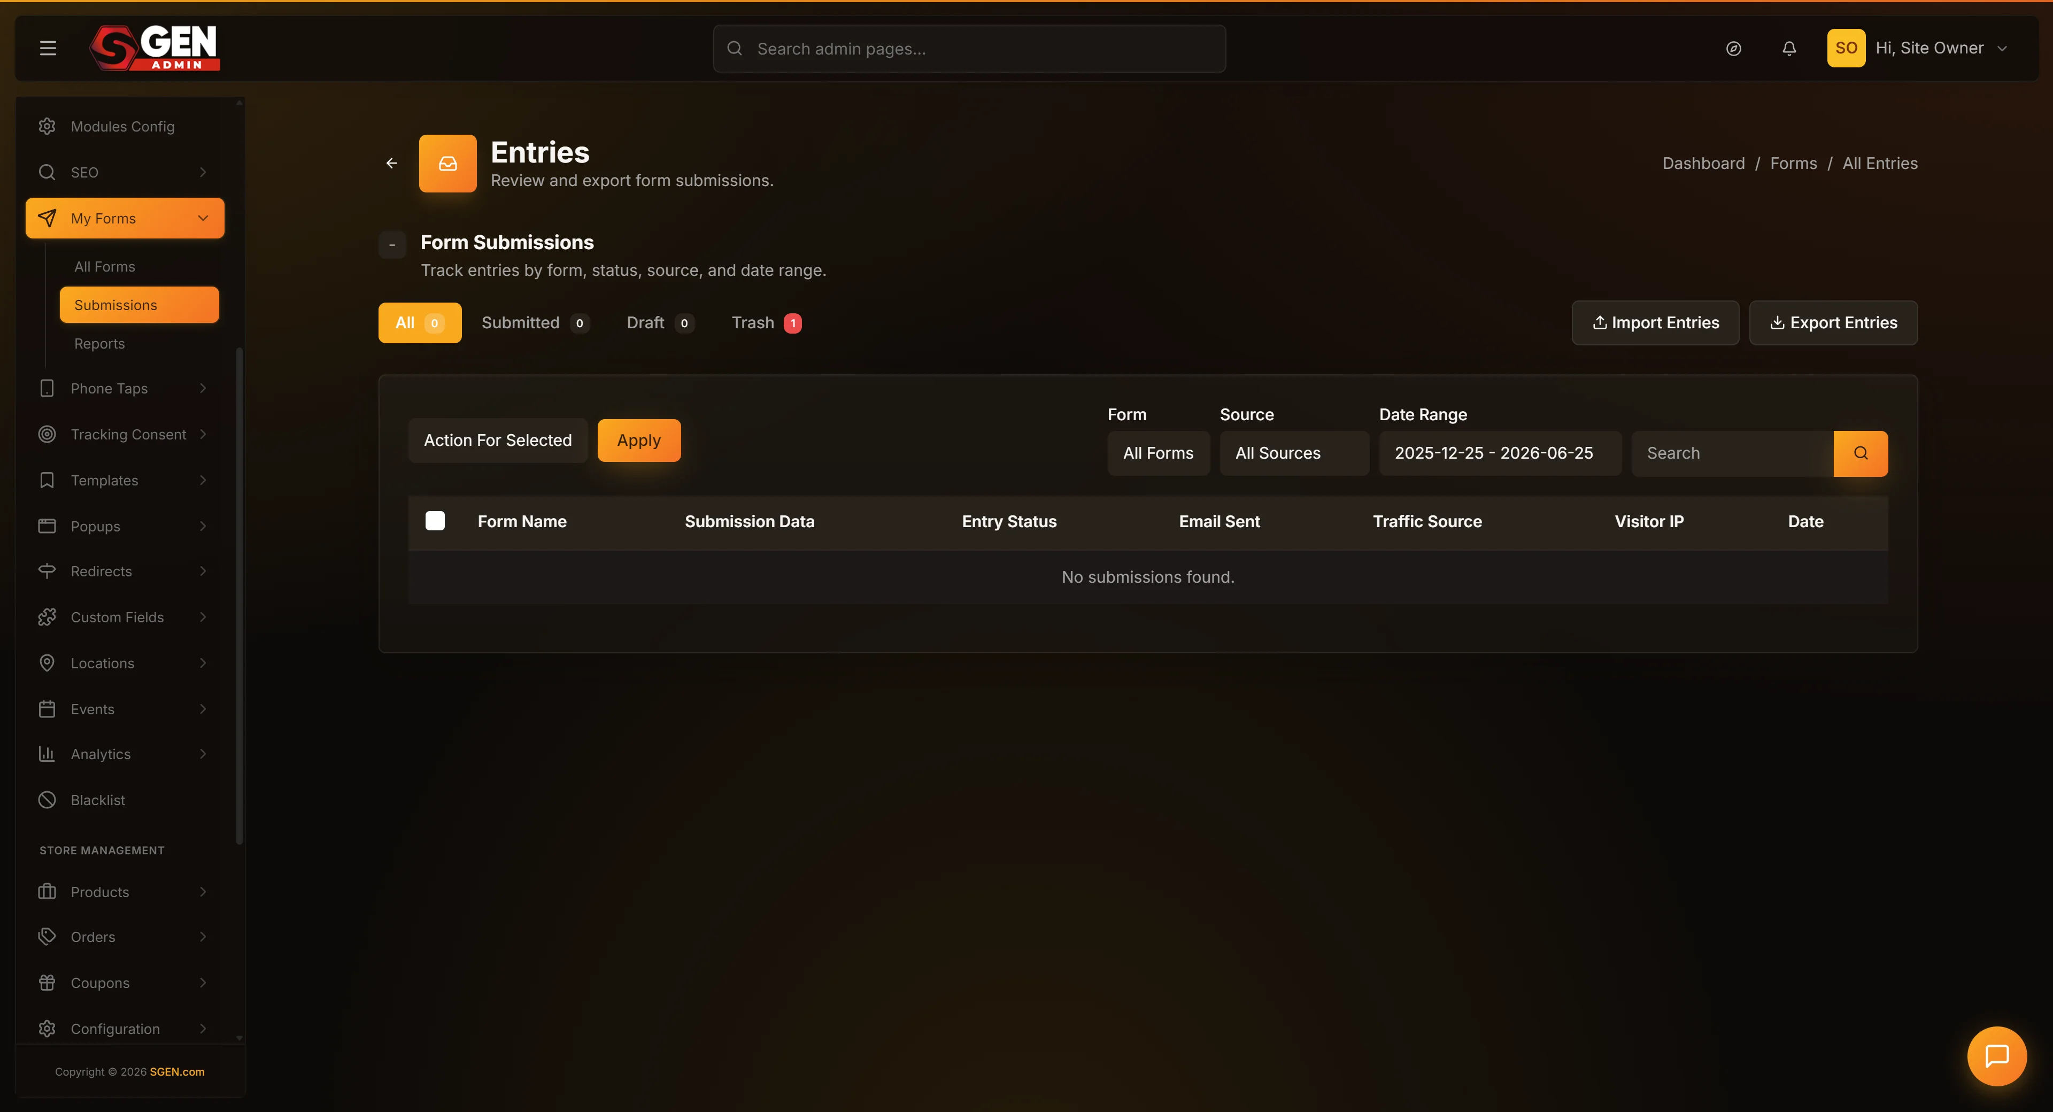The image size is (2053, 1112).
Task: Open the chat bubble widget
Action: point(1996,1055)
